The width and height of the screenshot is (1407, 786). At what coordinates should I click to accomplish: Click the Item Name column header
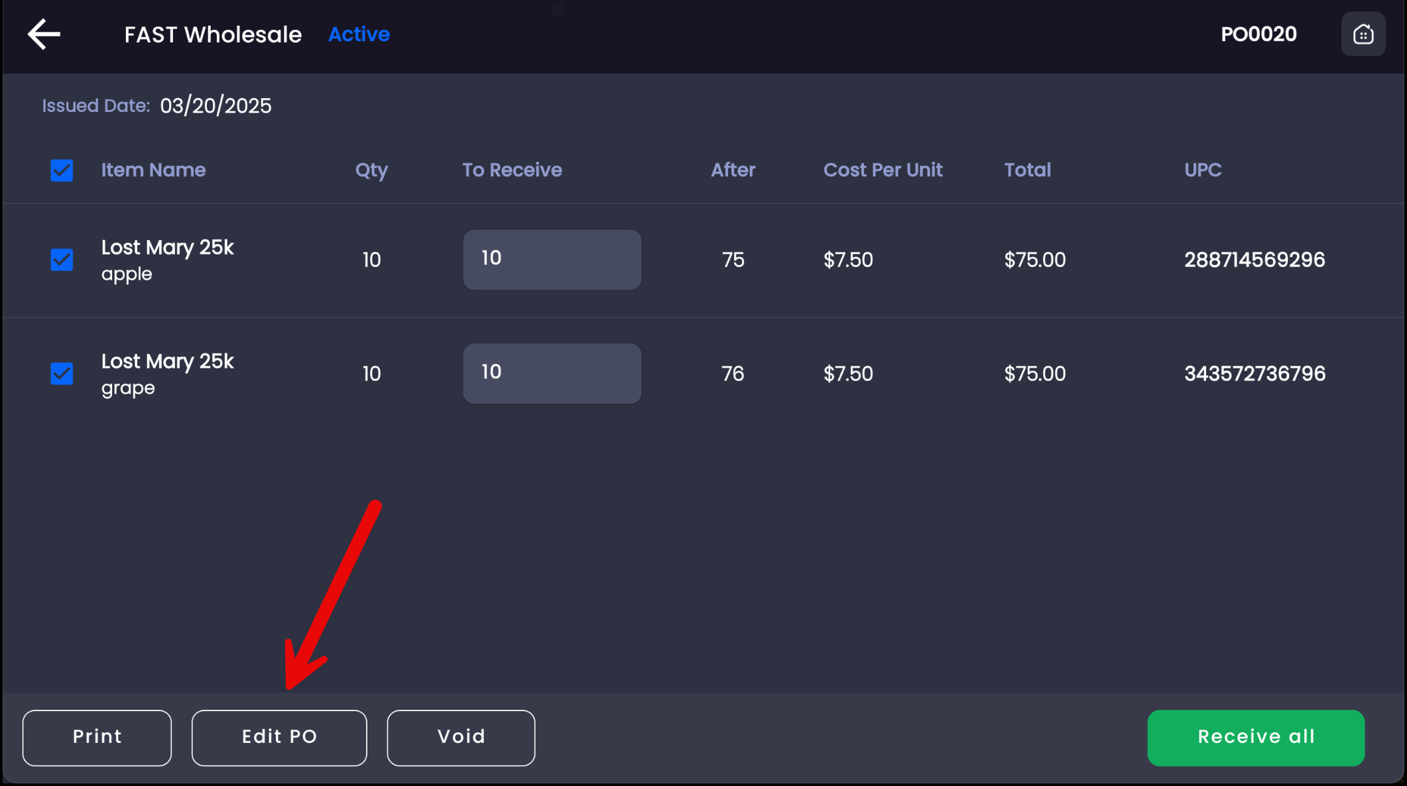pos(153,170)
